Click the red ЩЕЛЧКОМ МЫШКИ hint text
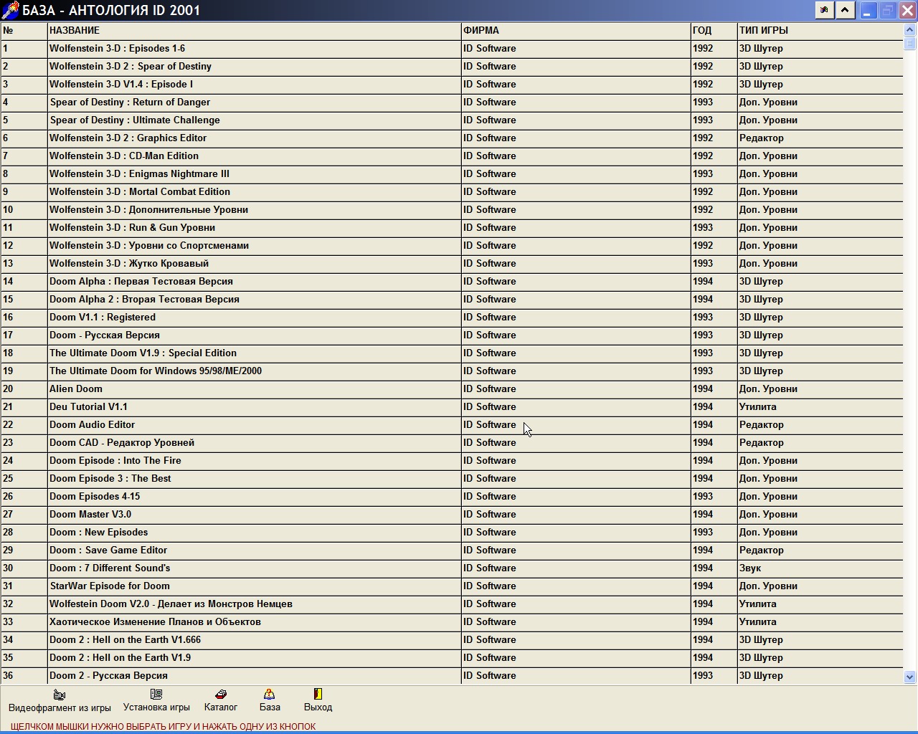 (x=163, y=726)
